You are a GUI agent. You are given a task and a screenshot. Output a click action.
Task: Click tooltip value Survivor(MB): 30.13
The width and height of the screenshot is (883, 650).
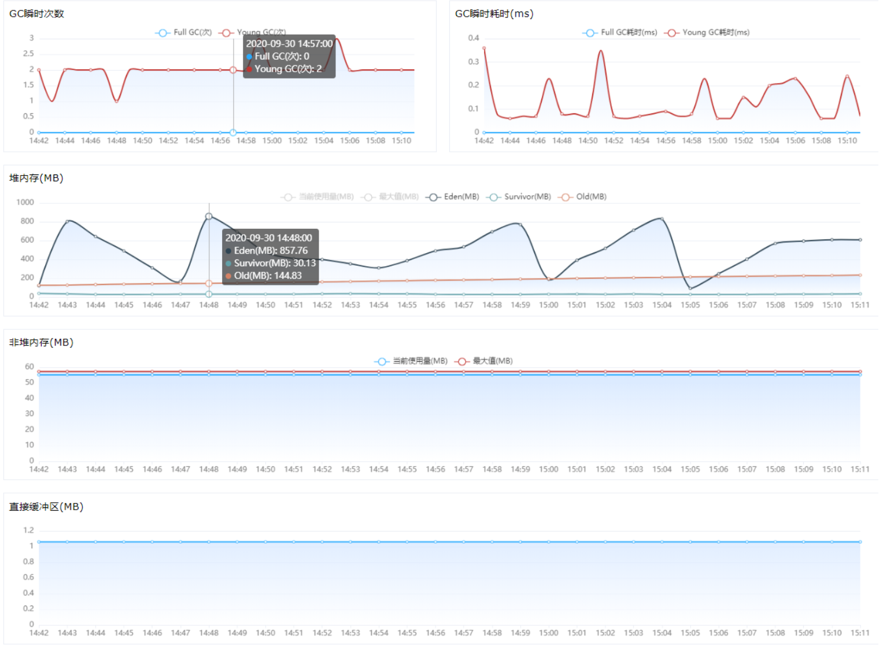(271, 263)
